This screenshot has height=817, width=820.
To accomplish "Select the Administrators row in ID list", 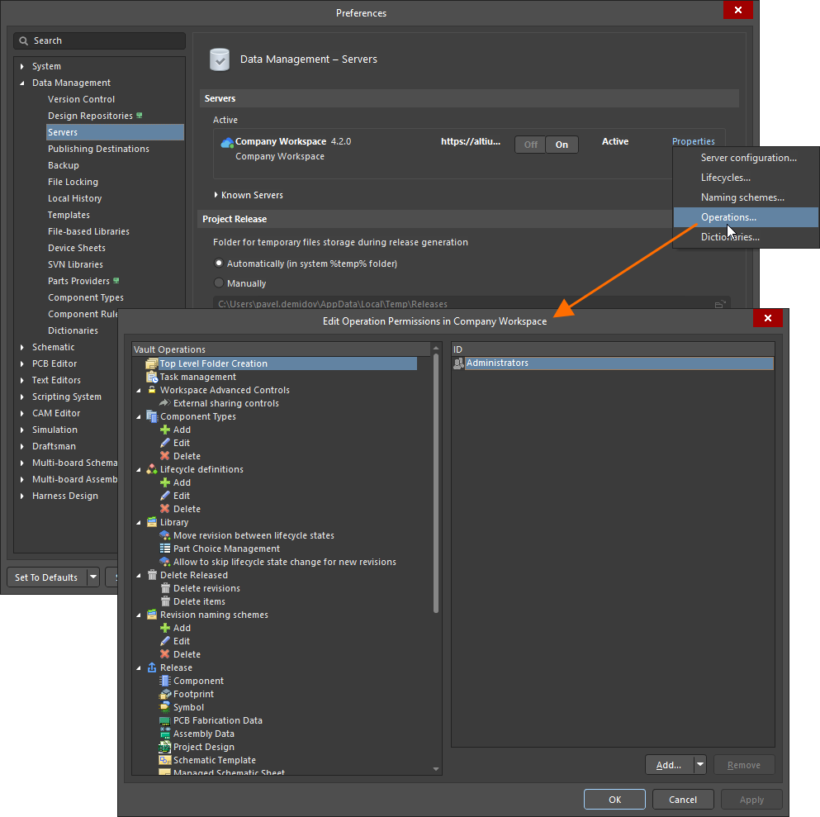I will (613, 363).
